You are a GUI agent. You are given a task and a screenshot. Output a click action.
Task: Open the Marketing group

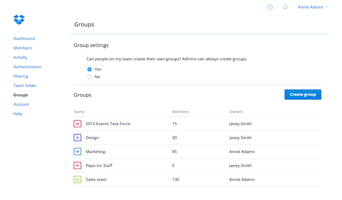pos(95,152)
